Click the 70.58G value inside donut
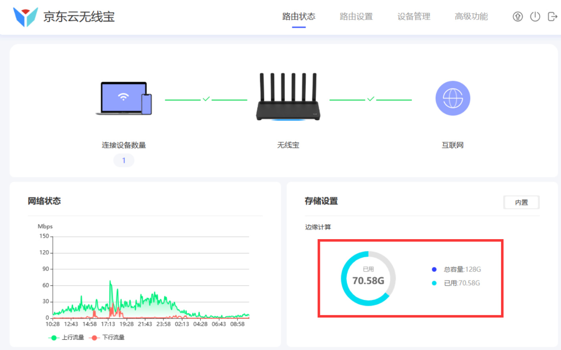 click(368, 281)
